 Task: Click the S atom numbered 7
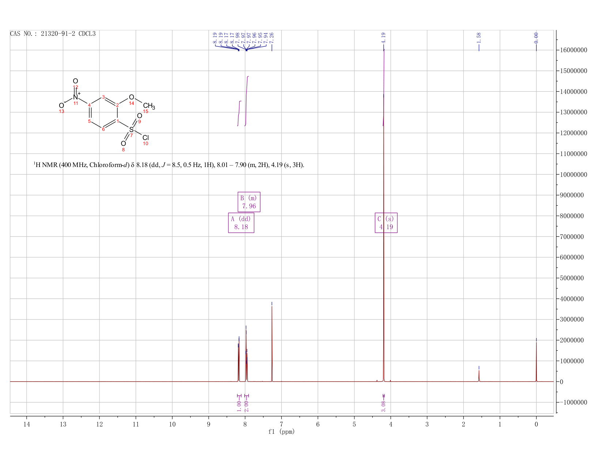point(132,130)
